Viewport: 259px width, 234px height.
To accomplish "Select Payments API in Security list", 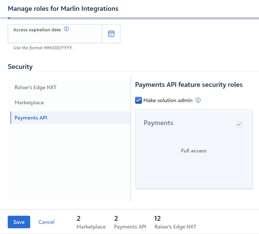I will pyautogui.click(x=71, y=118).
